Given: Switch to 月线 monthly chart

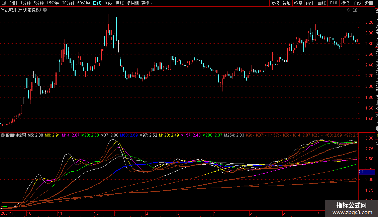Looking at the screenshot, I should pos(119,3).
